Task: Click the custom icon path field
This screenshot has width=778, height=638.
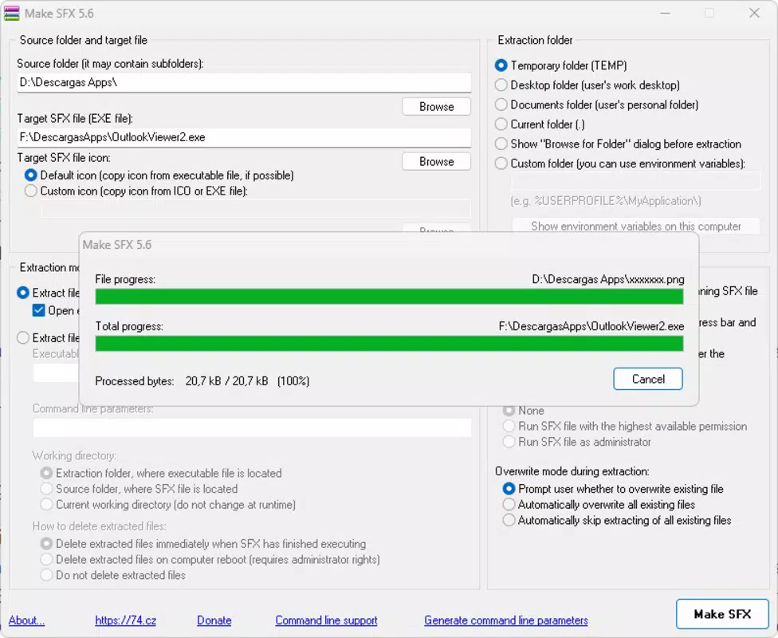Action: click(x=256, y=210)
